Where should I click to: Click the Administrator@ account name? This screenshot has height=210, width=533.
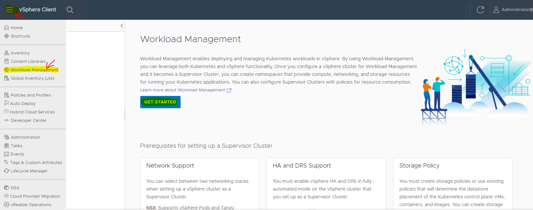(517, 10)
